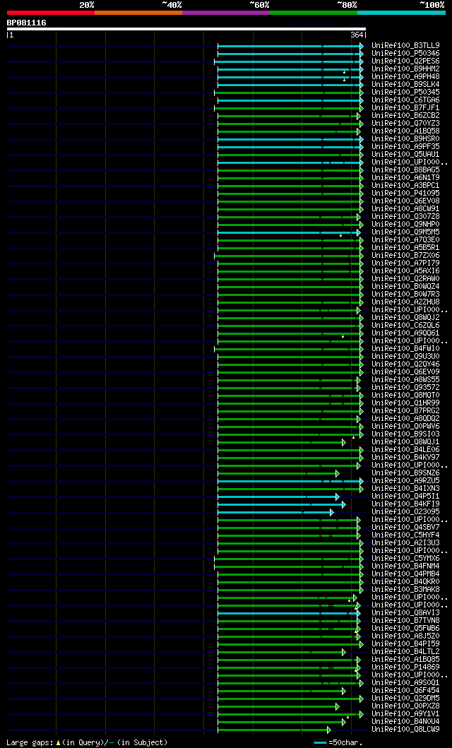Select the UniRef100_B7ZX06 label

406,255
